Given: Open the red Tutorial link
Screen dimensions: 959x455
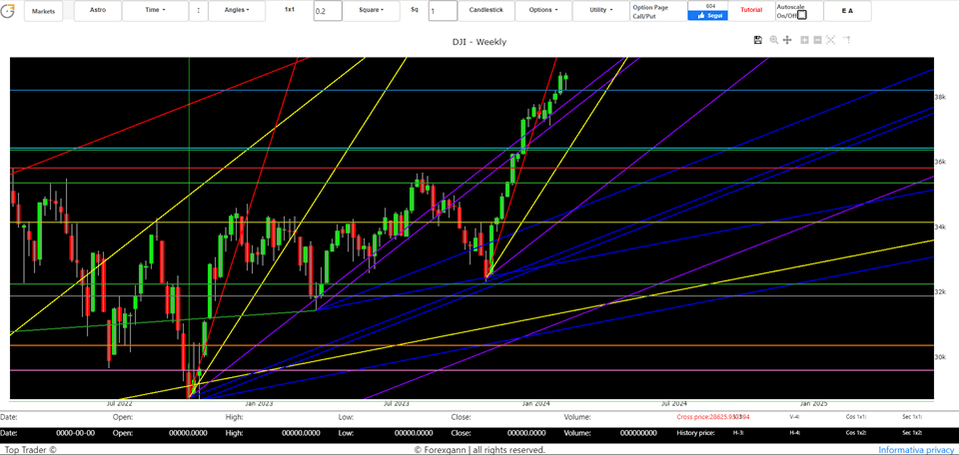Looking at the screenshot, I should point(751,10).
